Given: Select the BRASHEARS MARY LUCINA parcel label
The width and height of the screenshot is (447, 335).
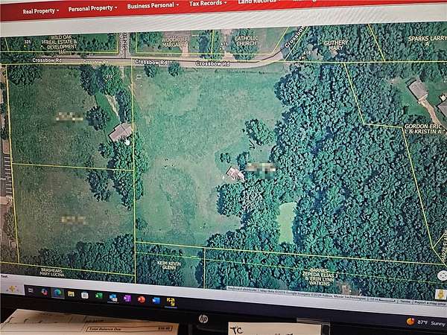Looking at the screenshot, I should pyautogui.click(x=52, y=272).
